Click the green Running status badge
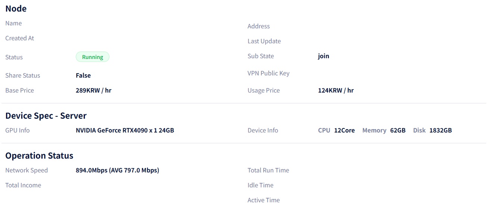 click(92, 57)
